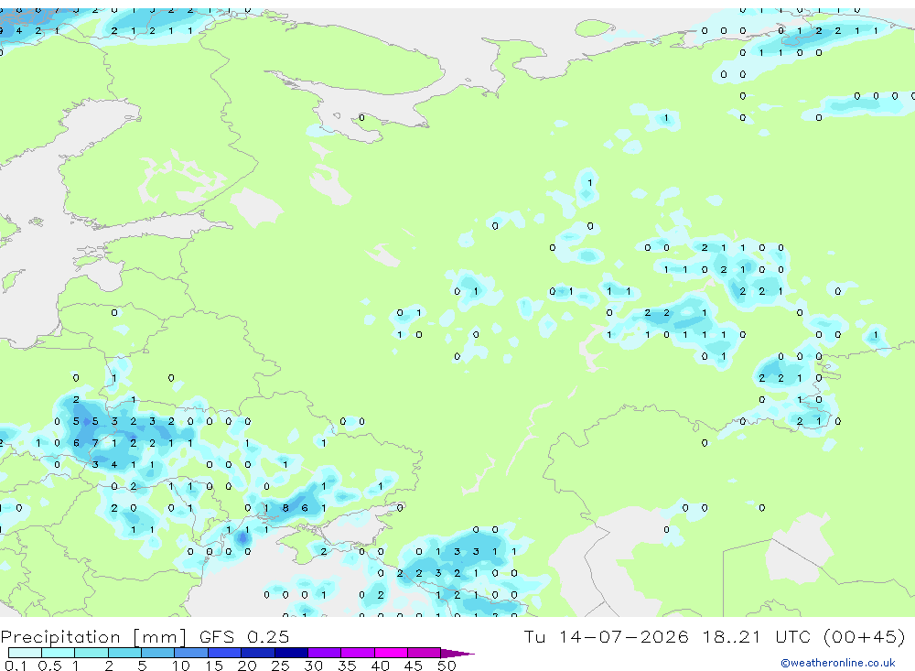915x671 pixels.
Task: Select the 2–5 mm legend color
Action: pyautogui.click(x=124, y=653)
